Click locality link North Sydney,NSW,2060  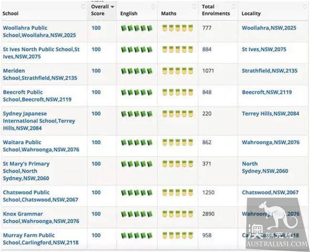(x=265, y=168)
